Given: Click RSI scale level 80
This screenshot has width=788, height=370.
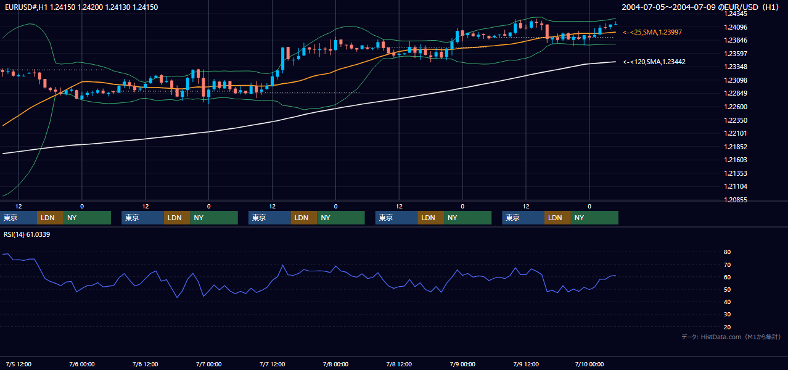Looking at the screenshot, I should (727, 252).
